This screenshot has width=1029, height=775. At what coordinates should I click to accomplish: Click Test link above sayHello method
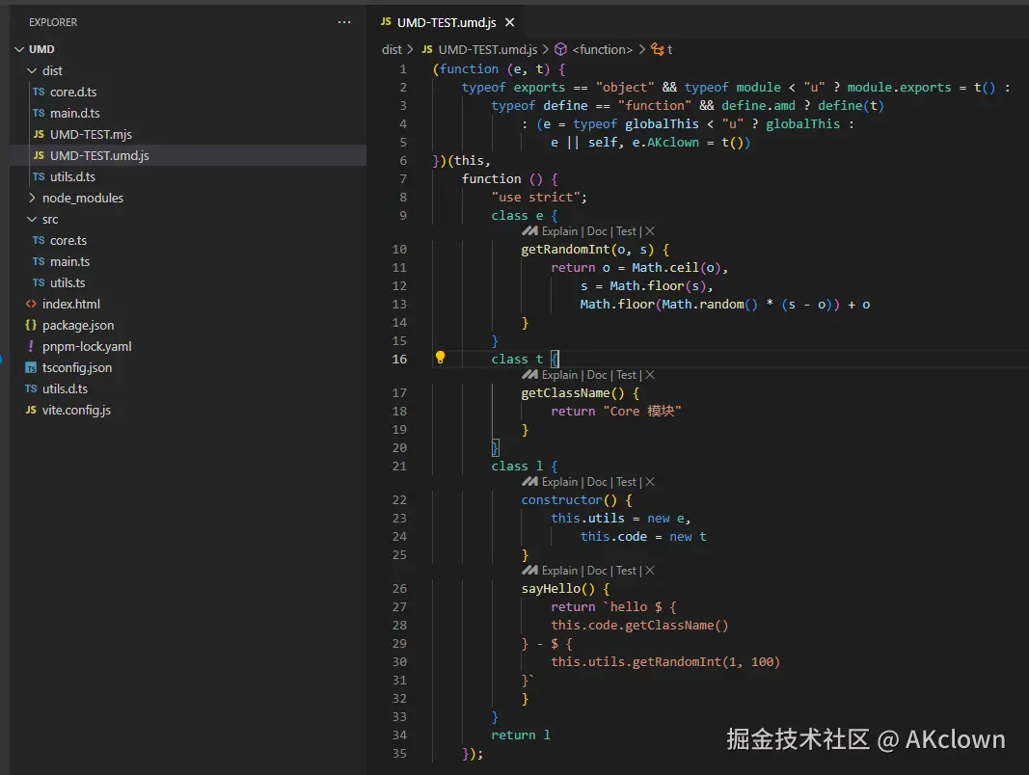(626, 571)
